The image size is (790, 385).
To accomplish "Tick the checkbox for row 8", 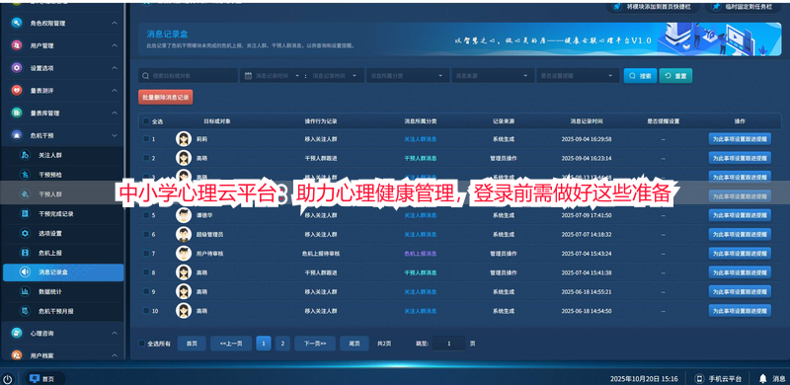I will 146,272.
